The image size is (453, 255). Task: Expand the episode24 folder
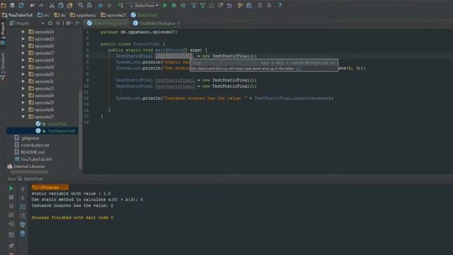23,96
